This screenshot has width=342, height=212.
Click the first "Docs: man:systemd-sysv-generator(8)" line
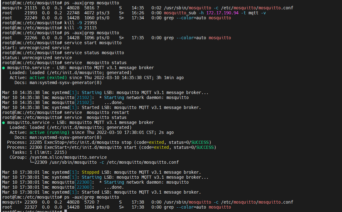tap(58, 82)
